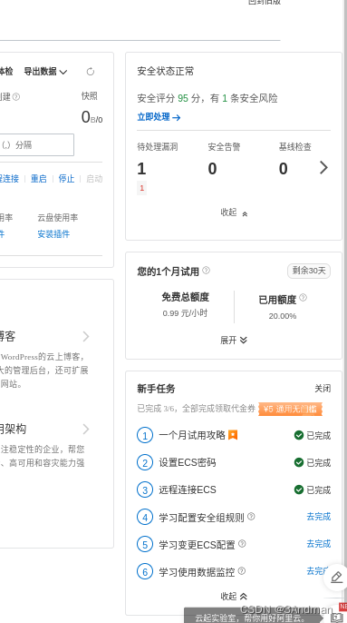Click the input field with 分隔 placeholder
The width and height of the screenshot is (347, 623).
click(37, 145)
